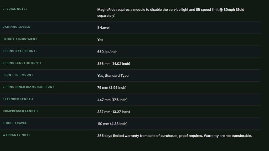Select the 8-Level damping value
The height and width of the screenshot is (151, 269).
point(103,27)
